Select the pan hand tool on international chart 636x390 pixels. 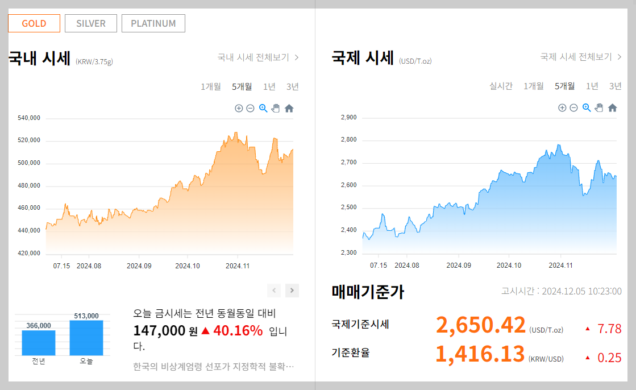click(x=599, y=107)
